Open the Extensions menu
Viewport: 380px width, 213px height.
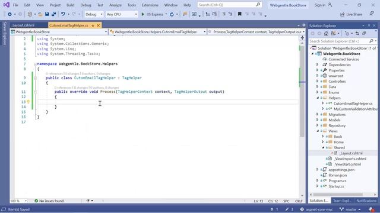150,5
